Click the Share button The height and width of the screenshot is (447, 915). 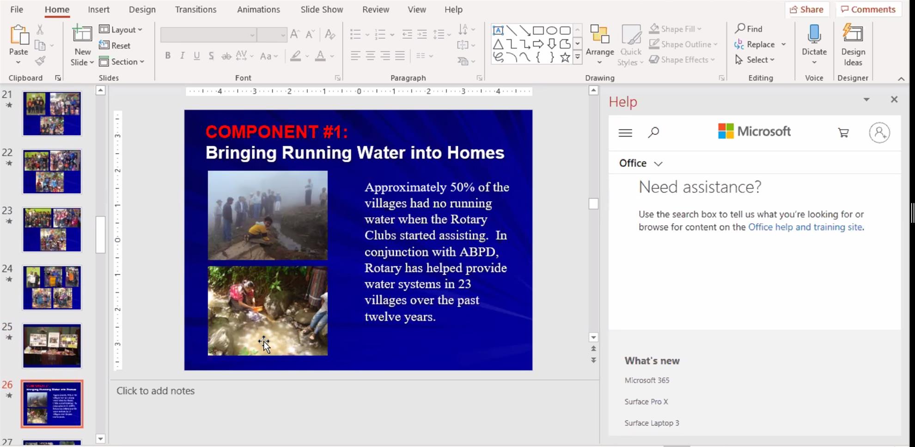point(806,9)
